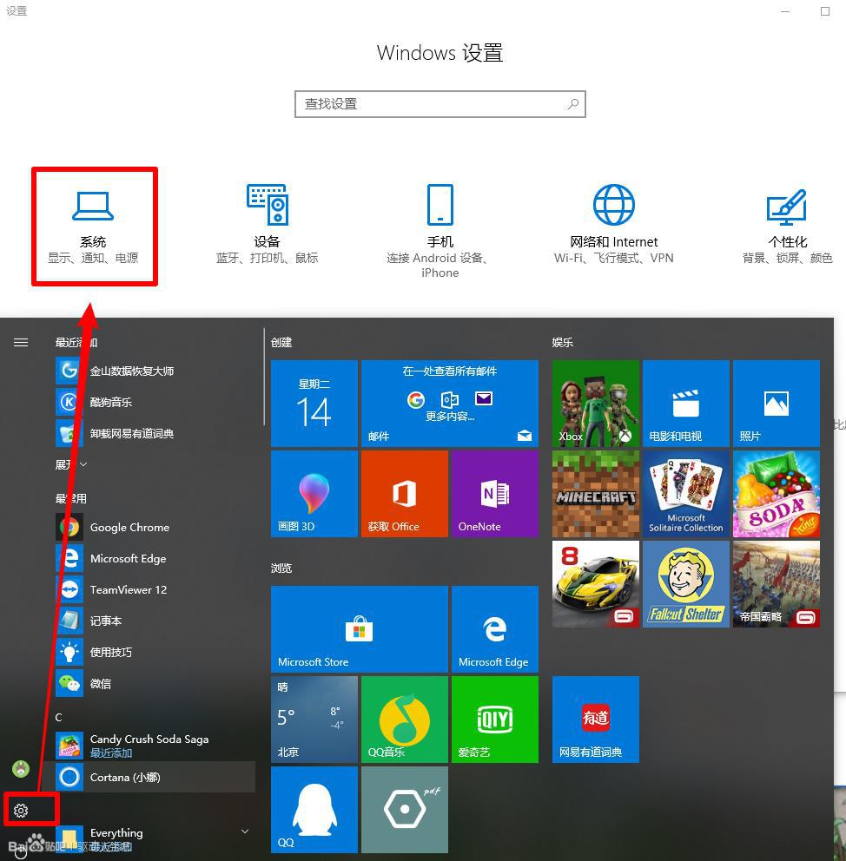
Task: Open 酷狗音乐 under 最近添加
Action: click(104, 402)
